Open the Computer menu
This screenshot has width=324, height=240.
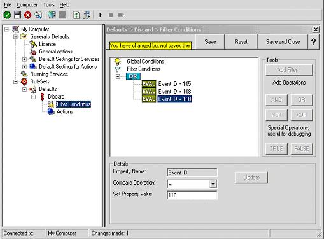pos(27,4)
